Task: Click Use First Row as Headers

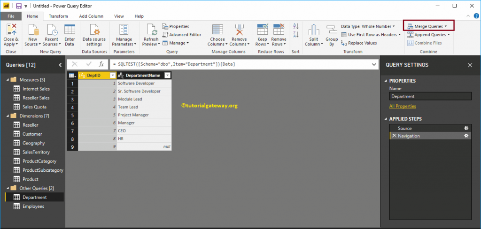Action: 371,35
